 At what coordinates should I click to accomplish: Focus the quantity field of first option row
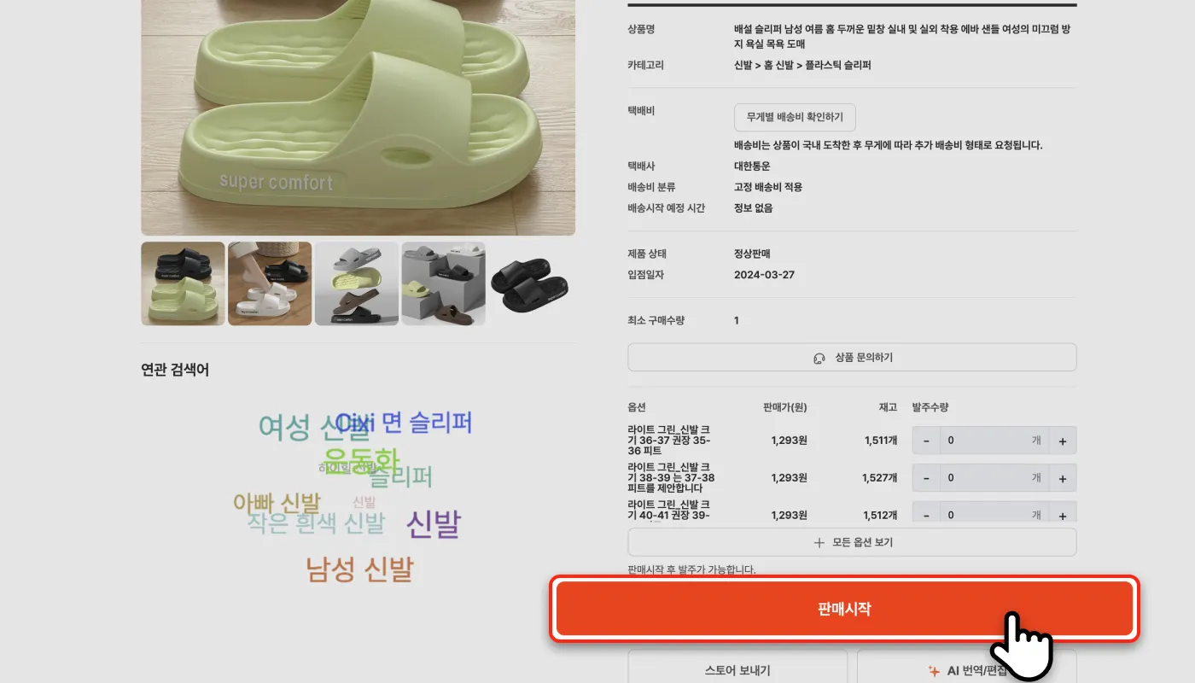[x=994, y=441]
